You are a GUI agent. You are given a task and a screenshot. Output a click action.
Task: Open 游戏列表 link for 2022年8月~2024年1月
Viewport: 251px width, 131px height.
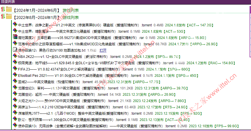(71, 17)
